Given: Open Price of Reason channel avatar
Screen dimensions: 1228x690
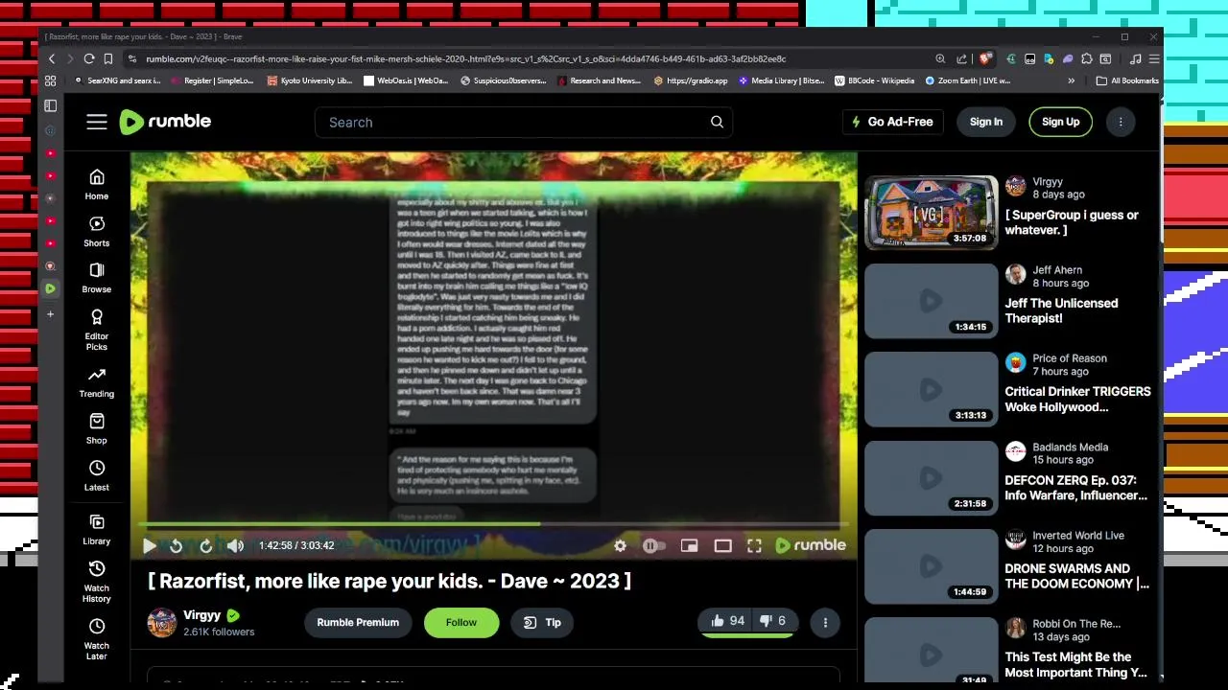Looking at the screenshot, I should click(x=1015, y=363).
